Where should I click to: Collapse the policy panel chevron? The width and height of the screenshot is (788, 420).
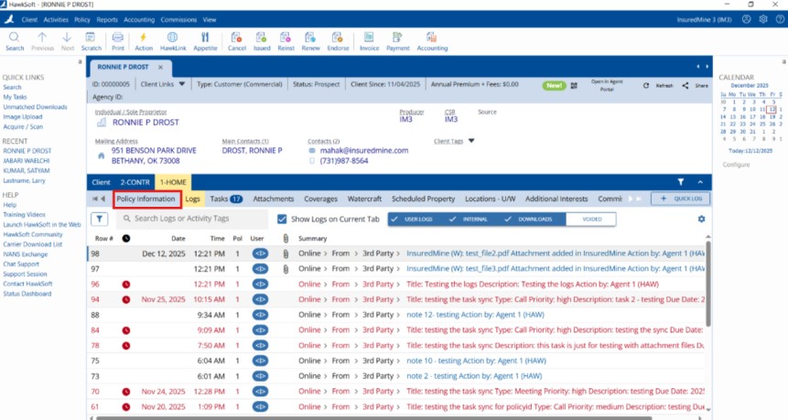point(700,182)
